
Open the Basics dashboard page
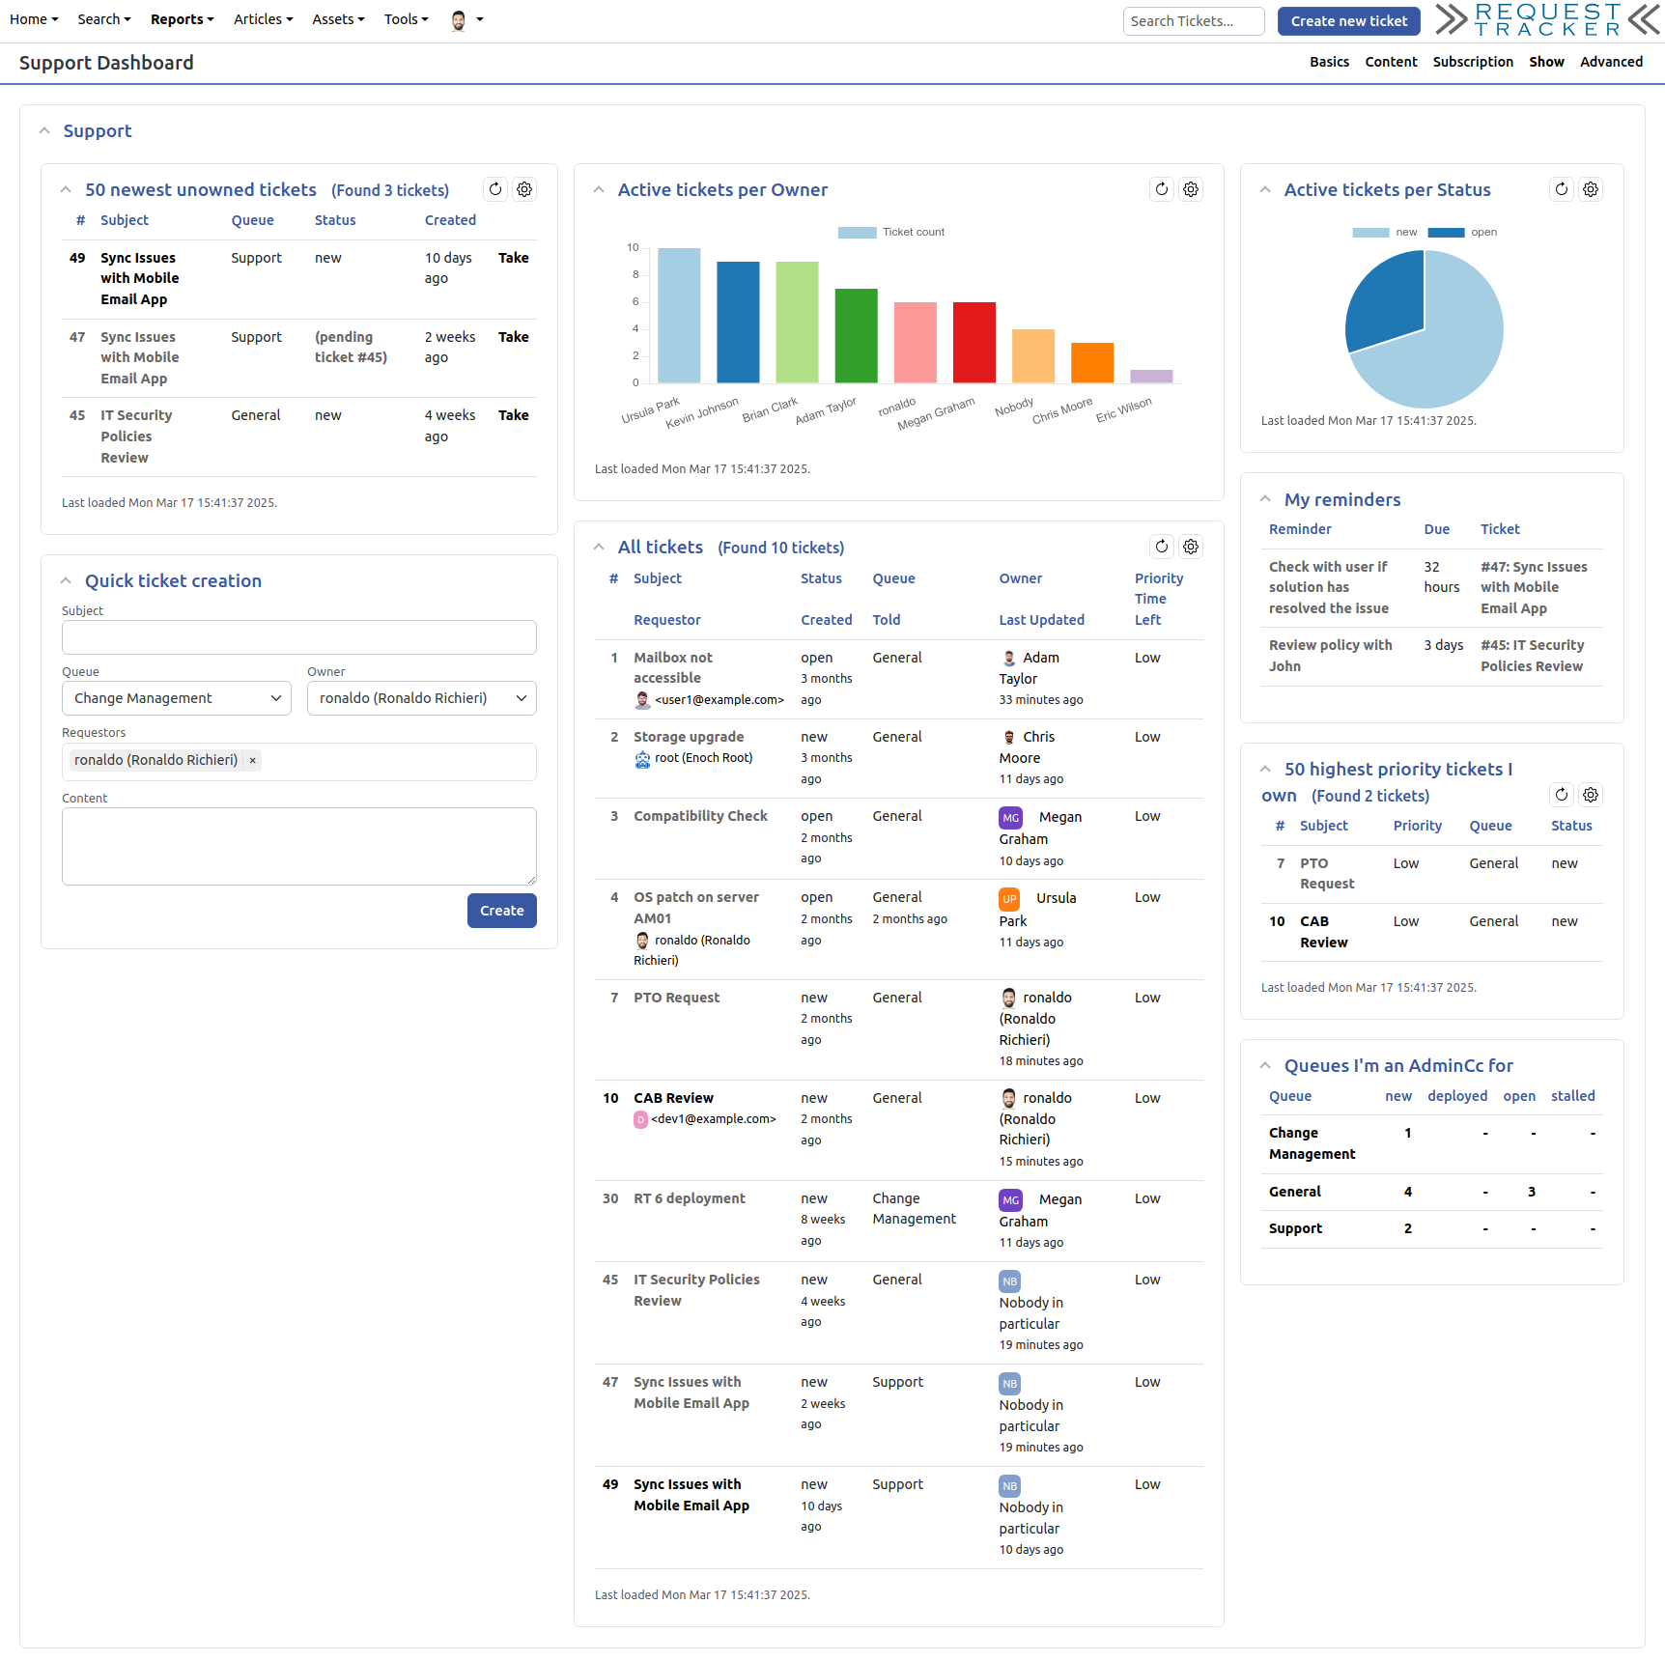click(x=1330, y=62)
